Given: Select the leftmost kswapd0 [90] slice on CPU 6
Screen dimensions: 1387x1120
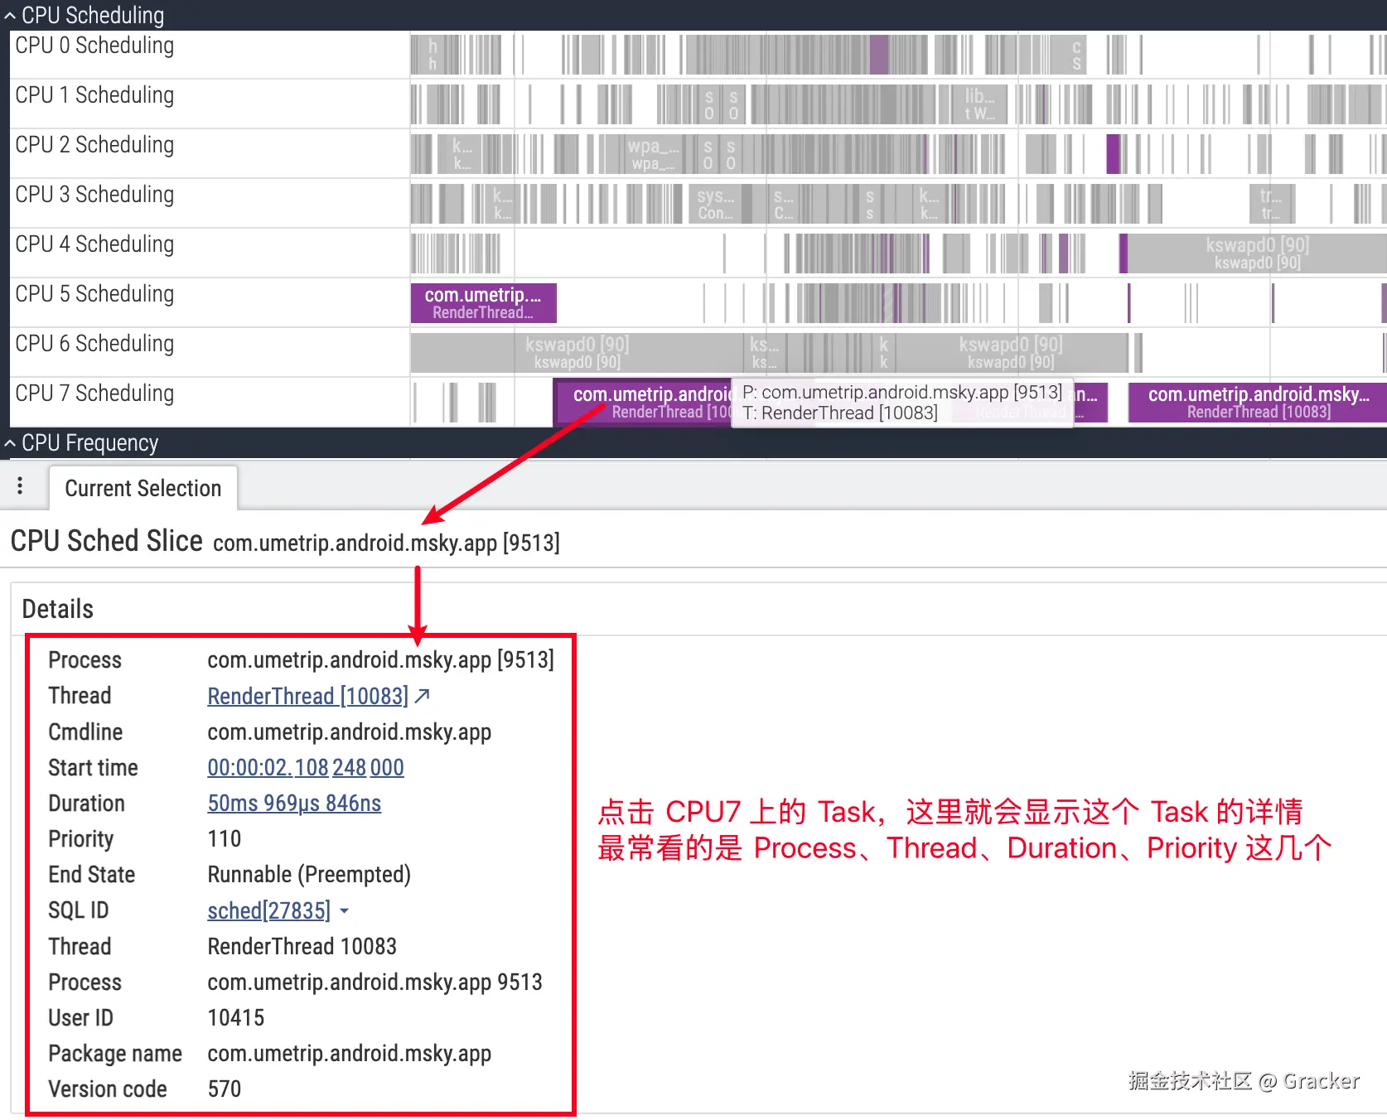Looking at the screenshot, I should (x=577, y=353).
